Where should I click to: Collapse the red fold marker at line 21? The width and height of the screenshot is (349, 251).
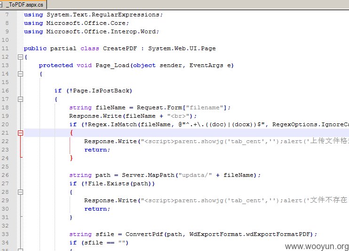[20, 133]
